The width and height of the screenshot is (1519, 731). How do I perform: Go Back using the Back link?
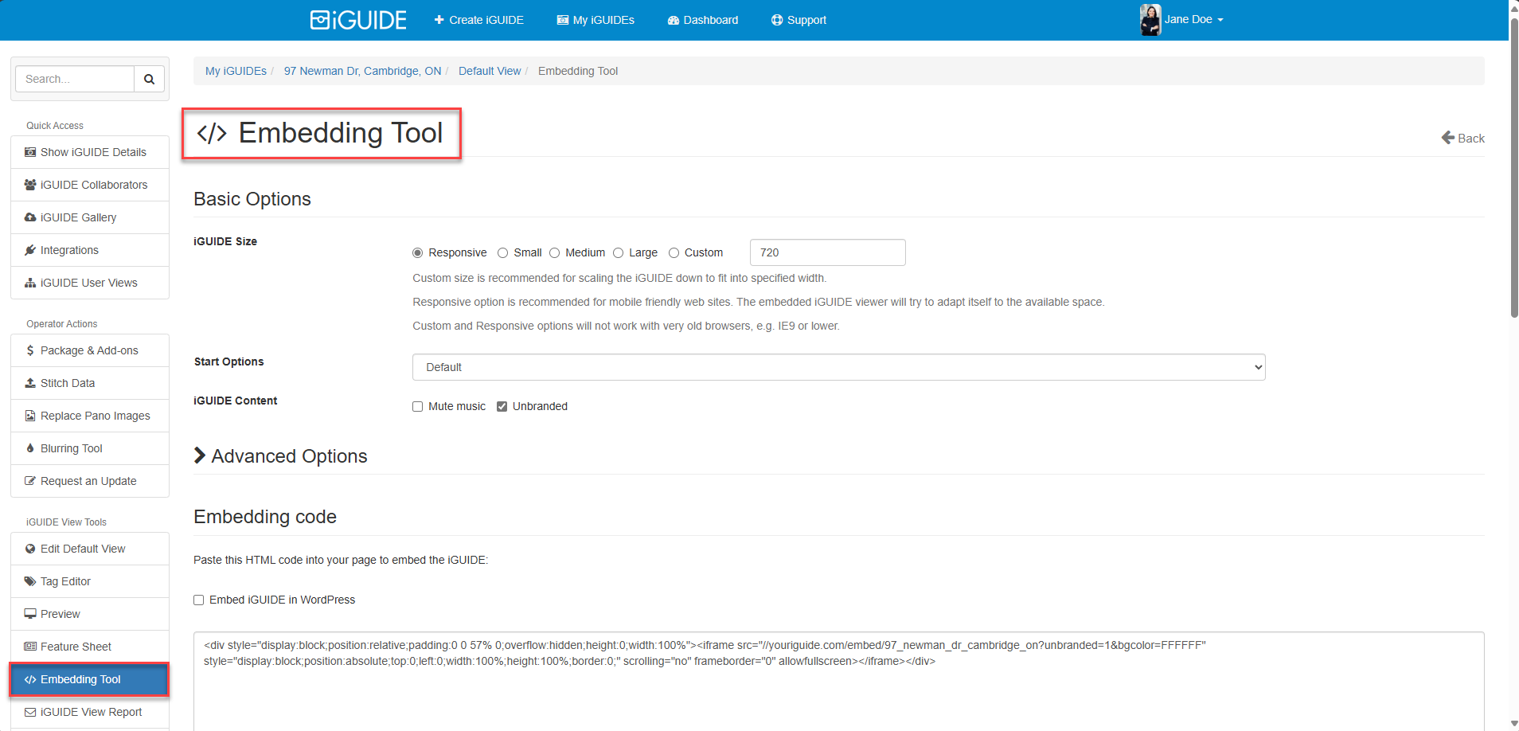pyautogui.click(x=1462, y=138)
